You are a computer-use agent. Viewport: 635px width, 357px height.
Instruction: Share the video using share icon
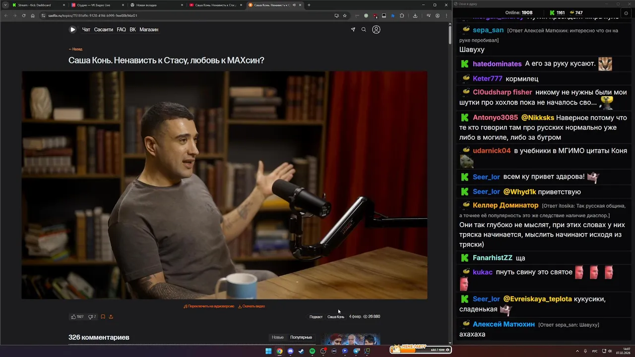[111, 316]
